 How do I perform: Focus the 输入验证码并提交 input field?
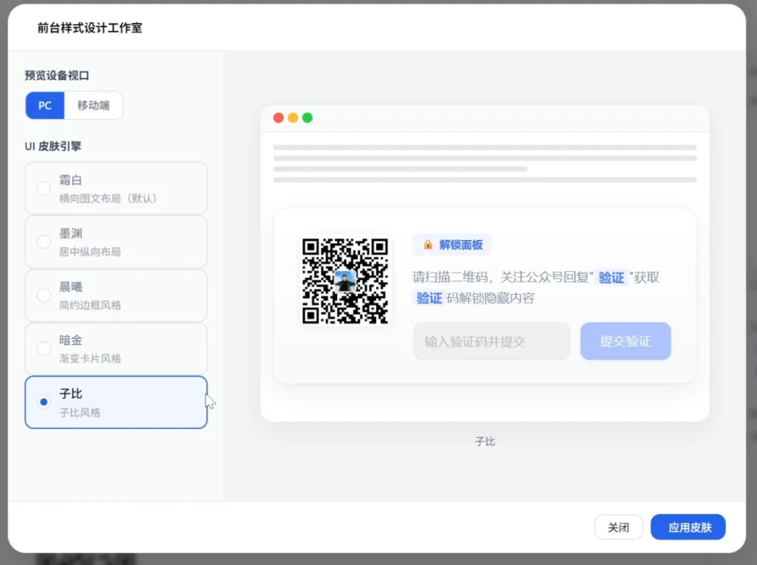click(492, 341)
